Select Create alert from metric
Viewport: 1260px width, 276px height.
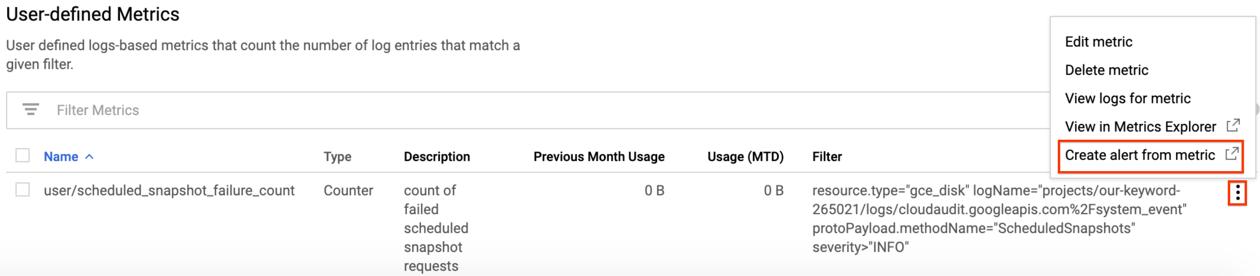point(1140,155)
